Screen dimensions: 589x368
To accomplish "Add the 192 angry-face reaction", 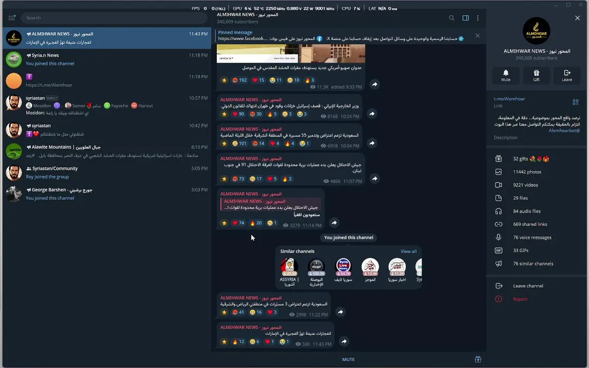I will click(x=239, y=80).
